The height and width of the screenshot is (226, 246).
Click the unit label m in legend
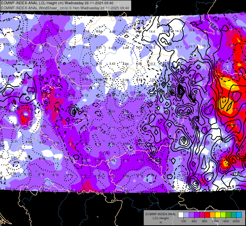point(161,222)
